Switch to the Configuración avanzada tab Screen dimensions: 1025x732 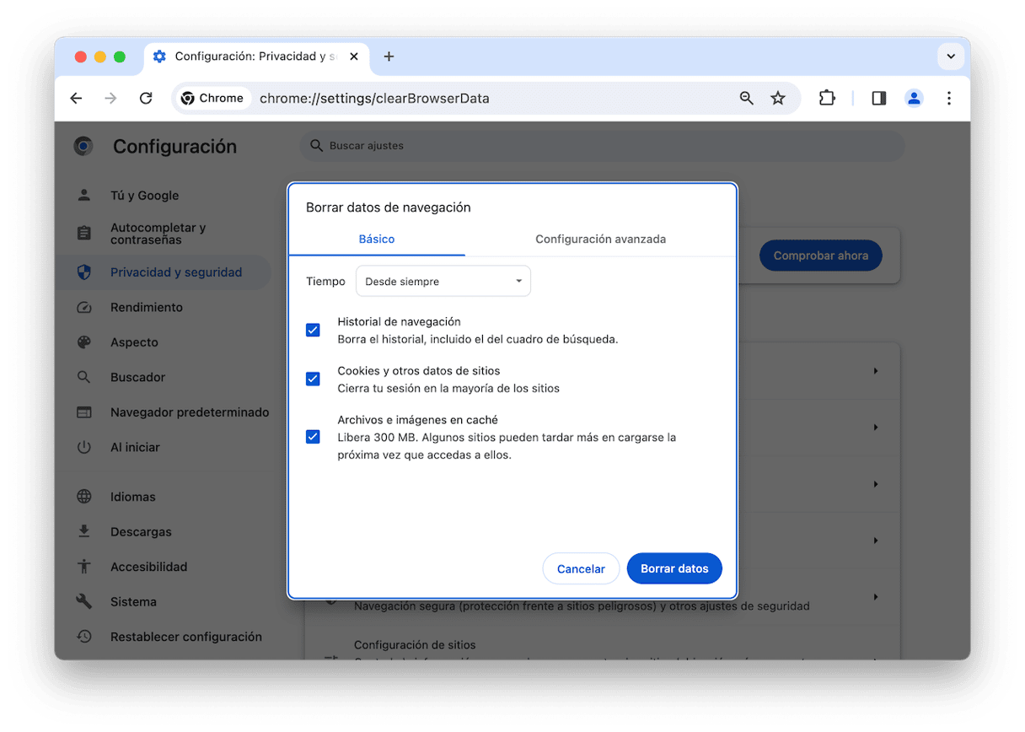coord(600,240)
